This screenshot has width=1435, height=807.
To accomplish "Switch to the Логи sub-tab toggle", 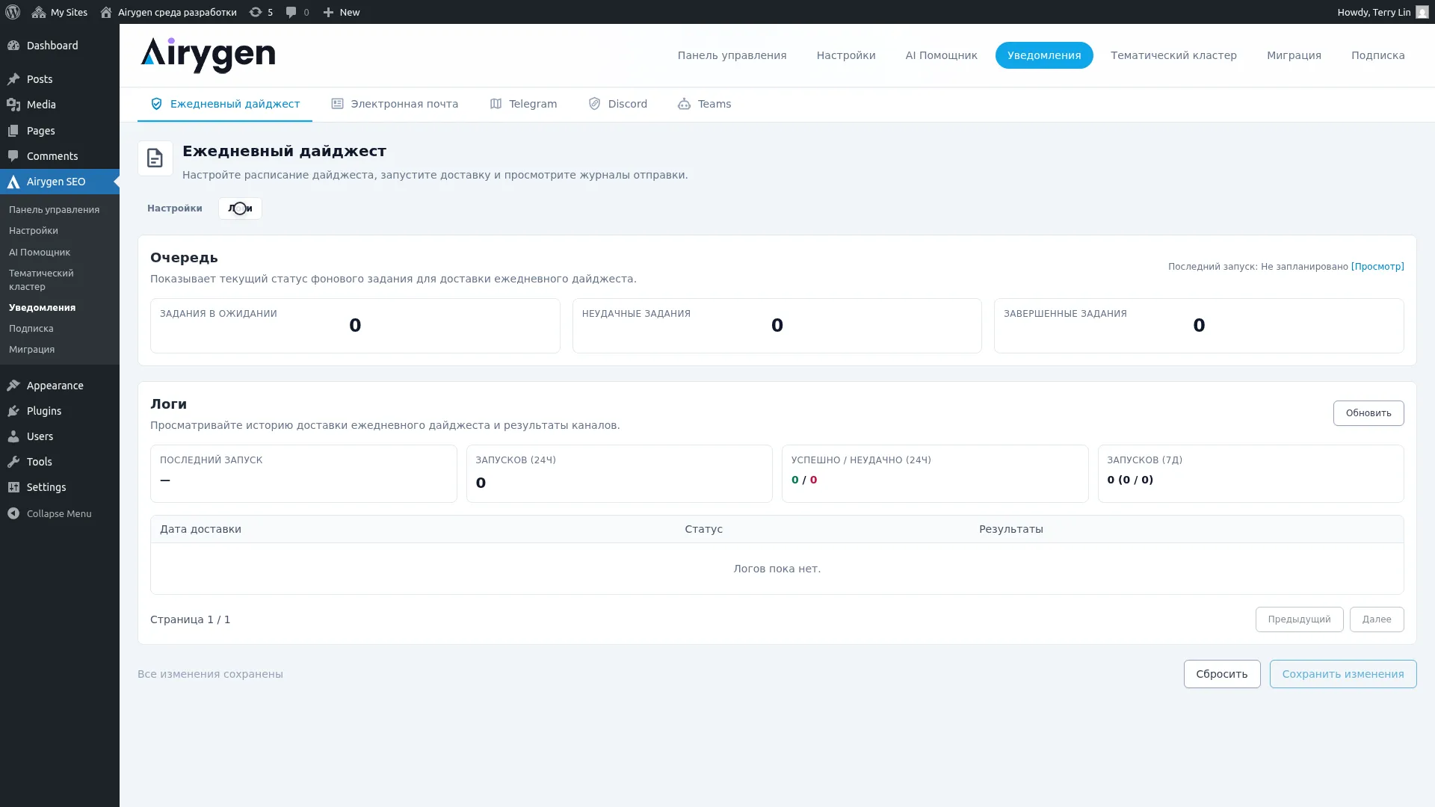I will (240, 208).
